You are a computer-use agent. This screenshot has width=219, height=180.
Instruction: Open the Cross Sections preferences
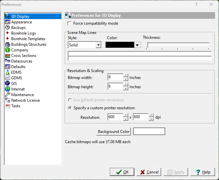coord(23,56)
